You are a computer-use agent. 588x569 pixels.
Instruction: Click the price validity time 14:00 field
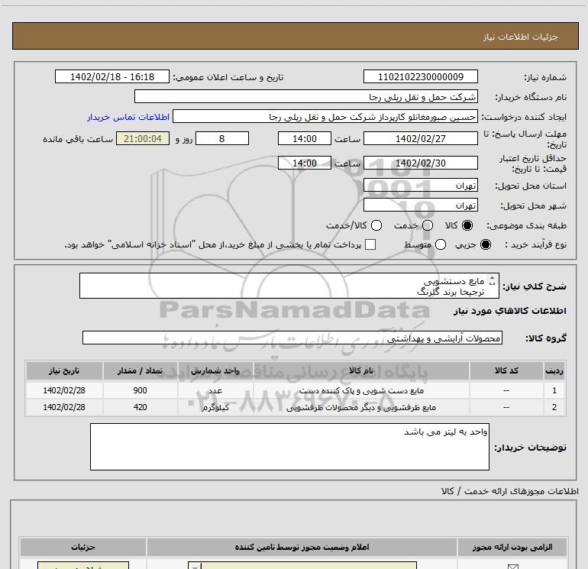point(305,163)
